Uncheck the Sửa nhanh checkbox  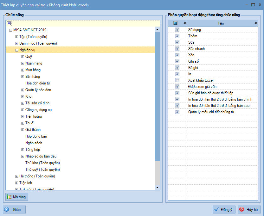177,48
